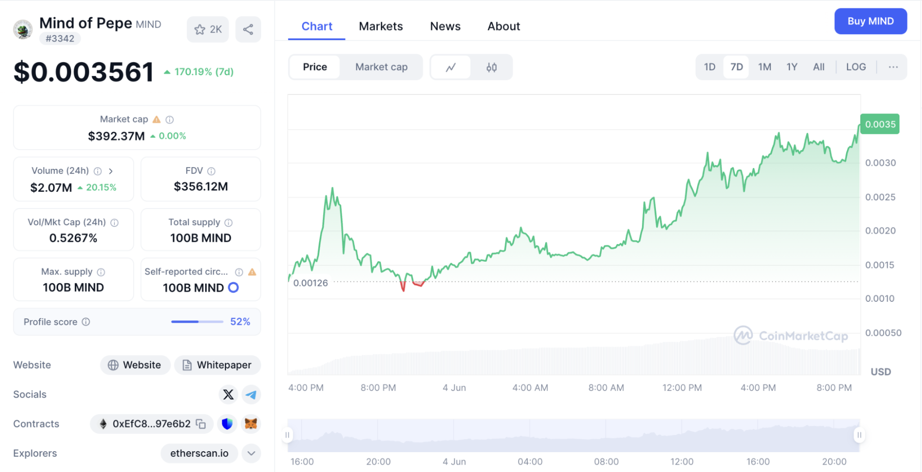Set chart range to 1Y
The height and width of the screenshot is (472, 922).
pos(791,67)
